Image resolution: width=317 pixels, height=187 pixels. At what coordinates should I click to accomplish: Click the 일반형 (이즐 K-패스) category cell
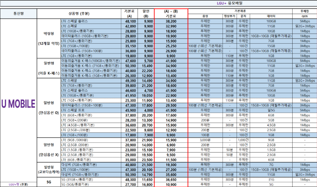point(49,68)
